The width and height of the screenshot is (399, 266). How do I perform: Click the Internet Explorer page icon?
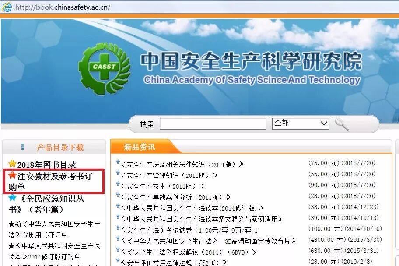coord(7,7)
